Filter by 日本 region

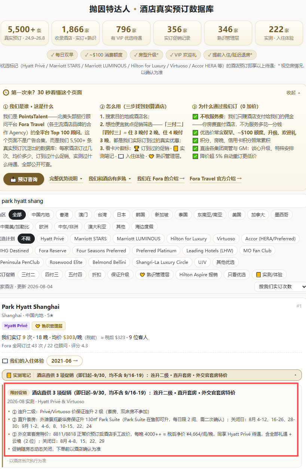pyautogui.click(x=122, y=215)
